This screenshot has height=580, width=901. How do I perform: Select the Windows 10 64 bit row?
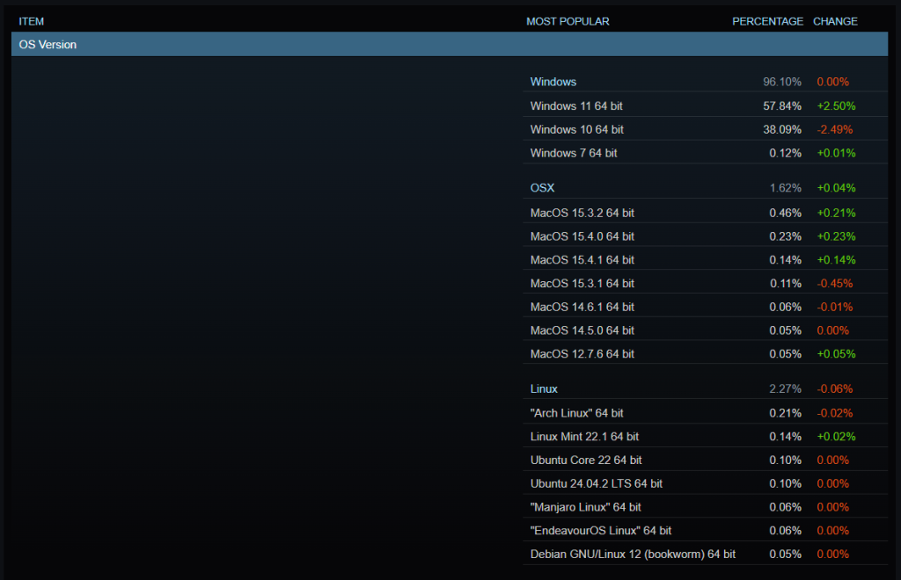pos(705,129)
